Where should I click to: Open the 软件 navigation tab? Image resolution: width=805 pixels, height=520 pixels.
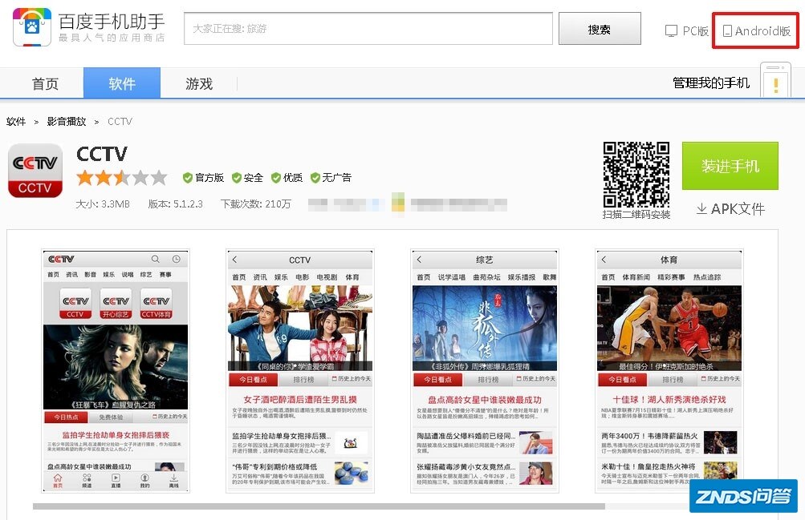[x=122, y=83]
